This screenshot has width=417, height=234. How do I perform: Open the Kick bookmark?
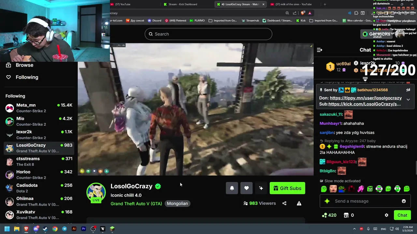click(301, 20)
